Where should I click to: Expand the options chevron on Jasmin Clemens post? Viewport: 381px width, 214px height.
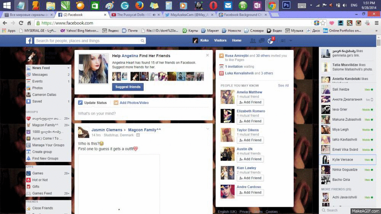(x=208, y=129)
